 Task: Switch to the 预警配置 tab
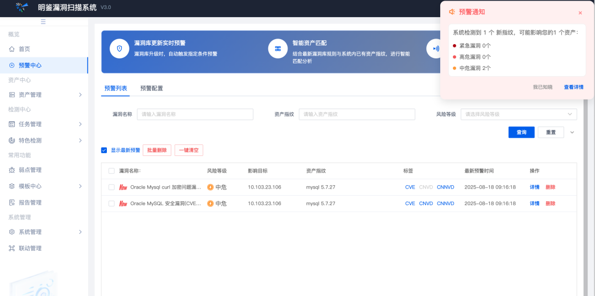(152, 88)
